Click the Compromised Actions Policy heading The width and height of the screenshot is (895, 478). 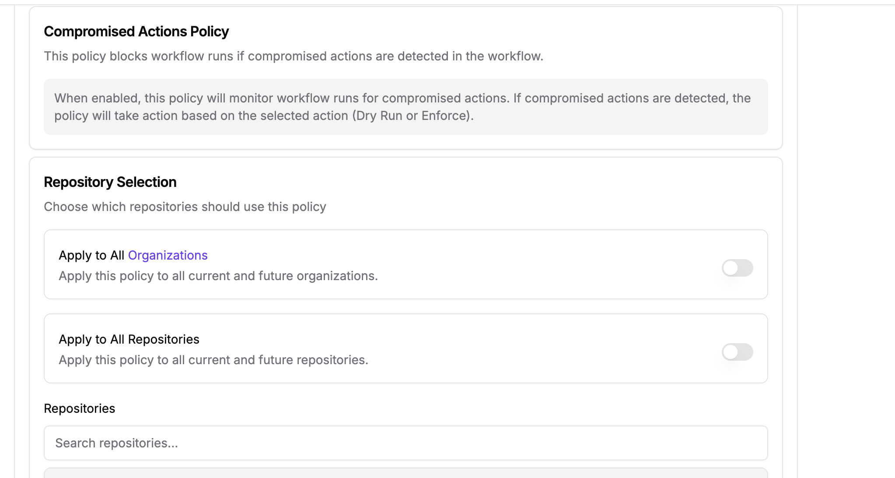coord(136,32)
